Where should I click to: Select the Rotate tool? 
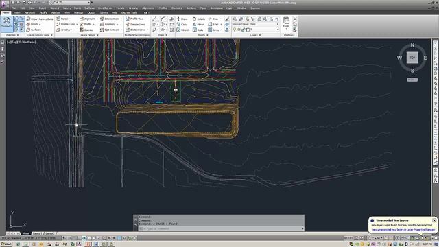click(x=199, y=19)
